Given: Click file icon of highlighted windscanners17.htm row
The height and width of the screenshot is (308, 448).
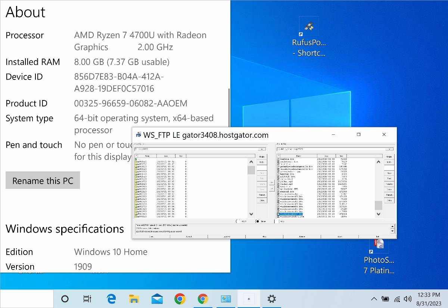Looking at the screenshot, I should (x=279, y=214).
